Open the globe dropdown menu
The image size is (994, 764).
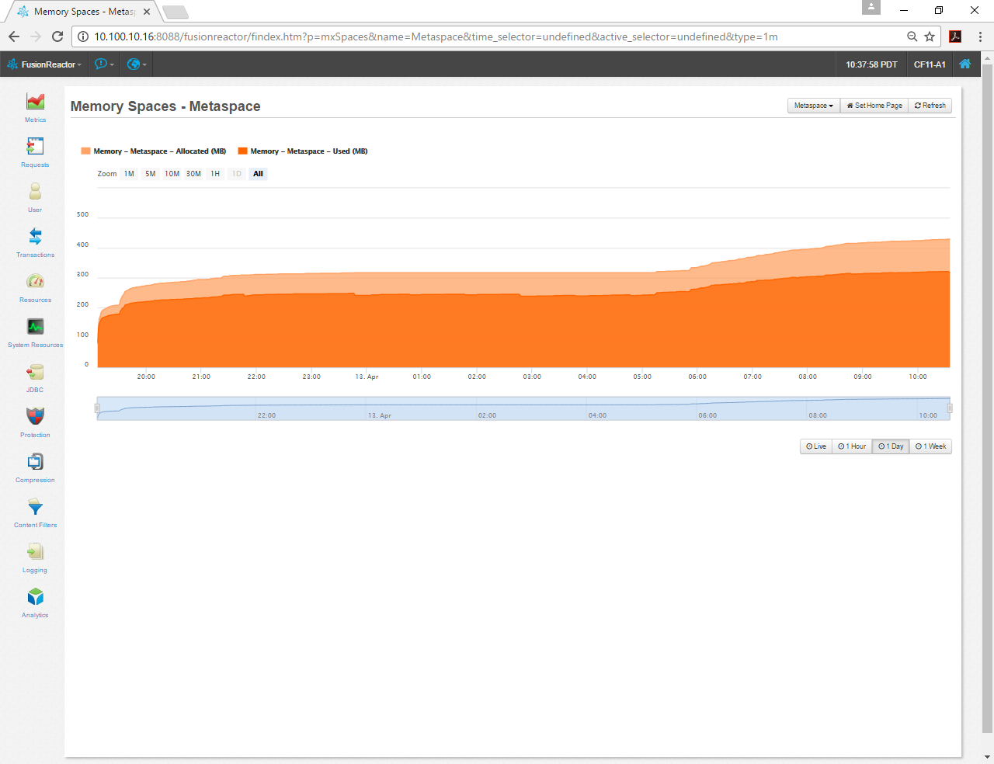137,64
